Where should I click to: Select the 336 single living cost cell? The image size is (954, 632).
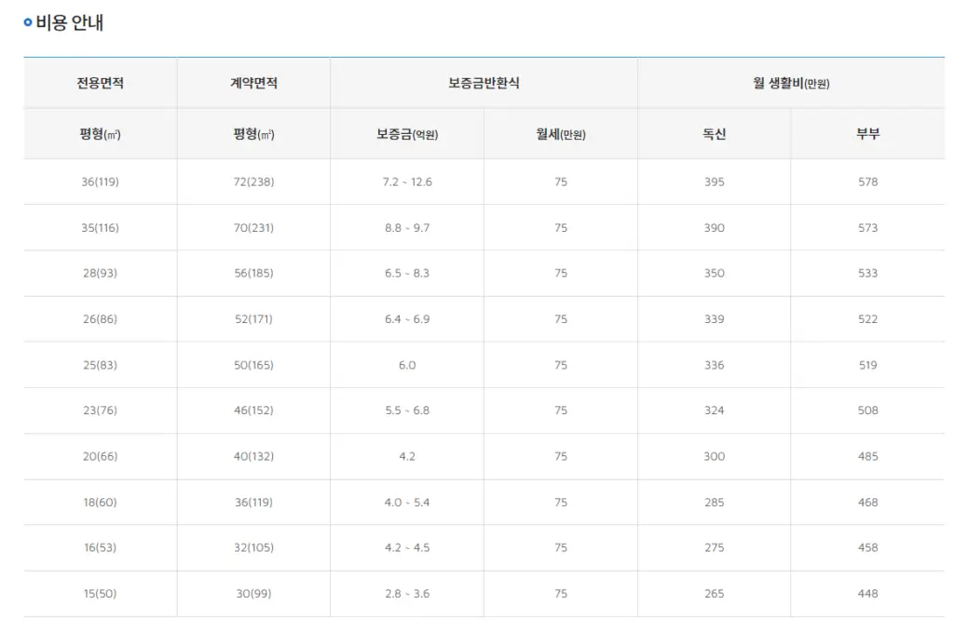click(x=715, y=365)
